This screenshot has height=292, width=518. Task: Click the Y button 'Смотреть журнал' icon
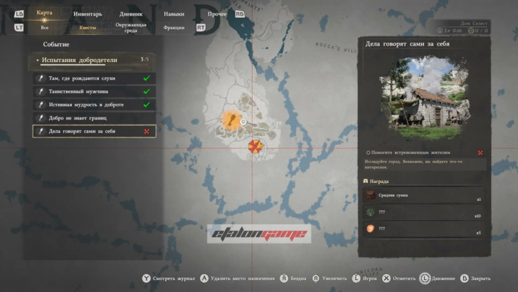point(147,278)
